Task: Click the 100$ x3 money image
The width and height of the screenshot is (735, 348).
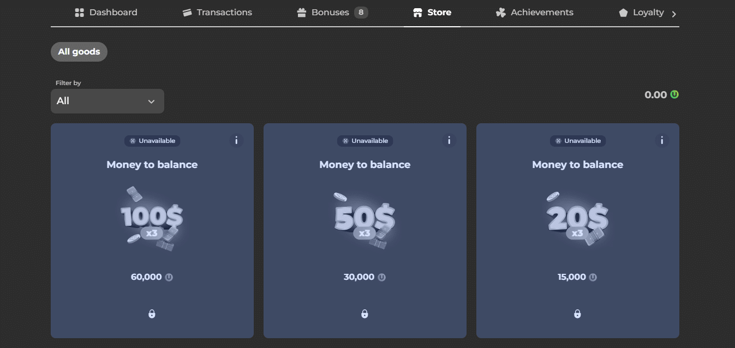Action: point(152,219)
